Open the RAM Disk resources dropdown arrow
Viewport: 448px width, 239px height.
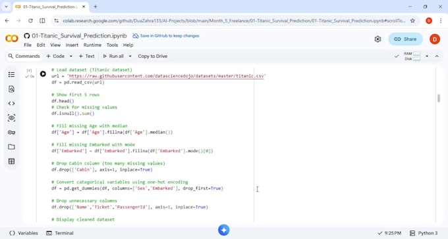[x=427, y=56]
